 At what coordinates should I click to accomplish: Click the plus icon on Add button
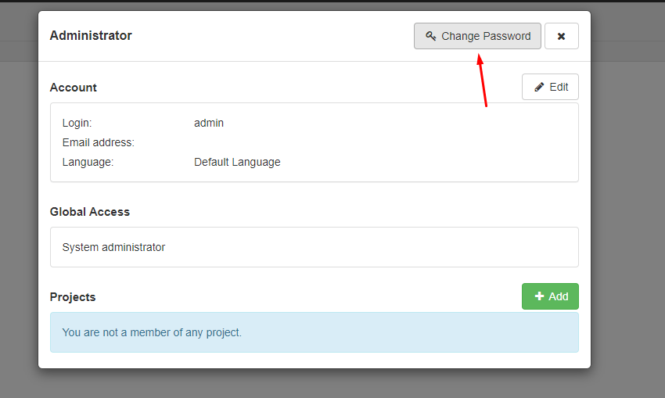(x=539, y=296)
